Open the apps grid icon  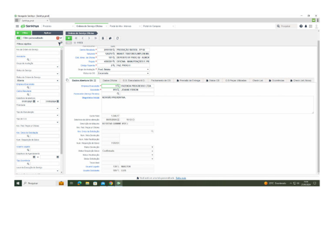(311, 26)
